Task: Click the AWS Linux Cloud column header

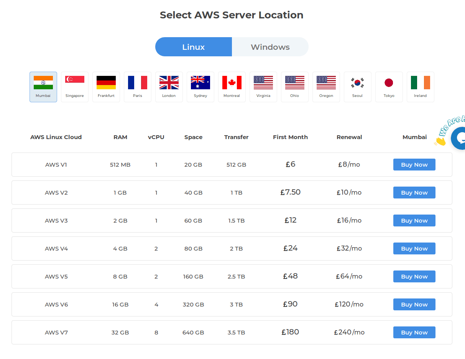Action: (x=56, y=137)
